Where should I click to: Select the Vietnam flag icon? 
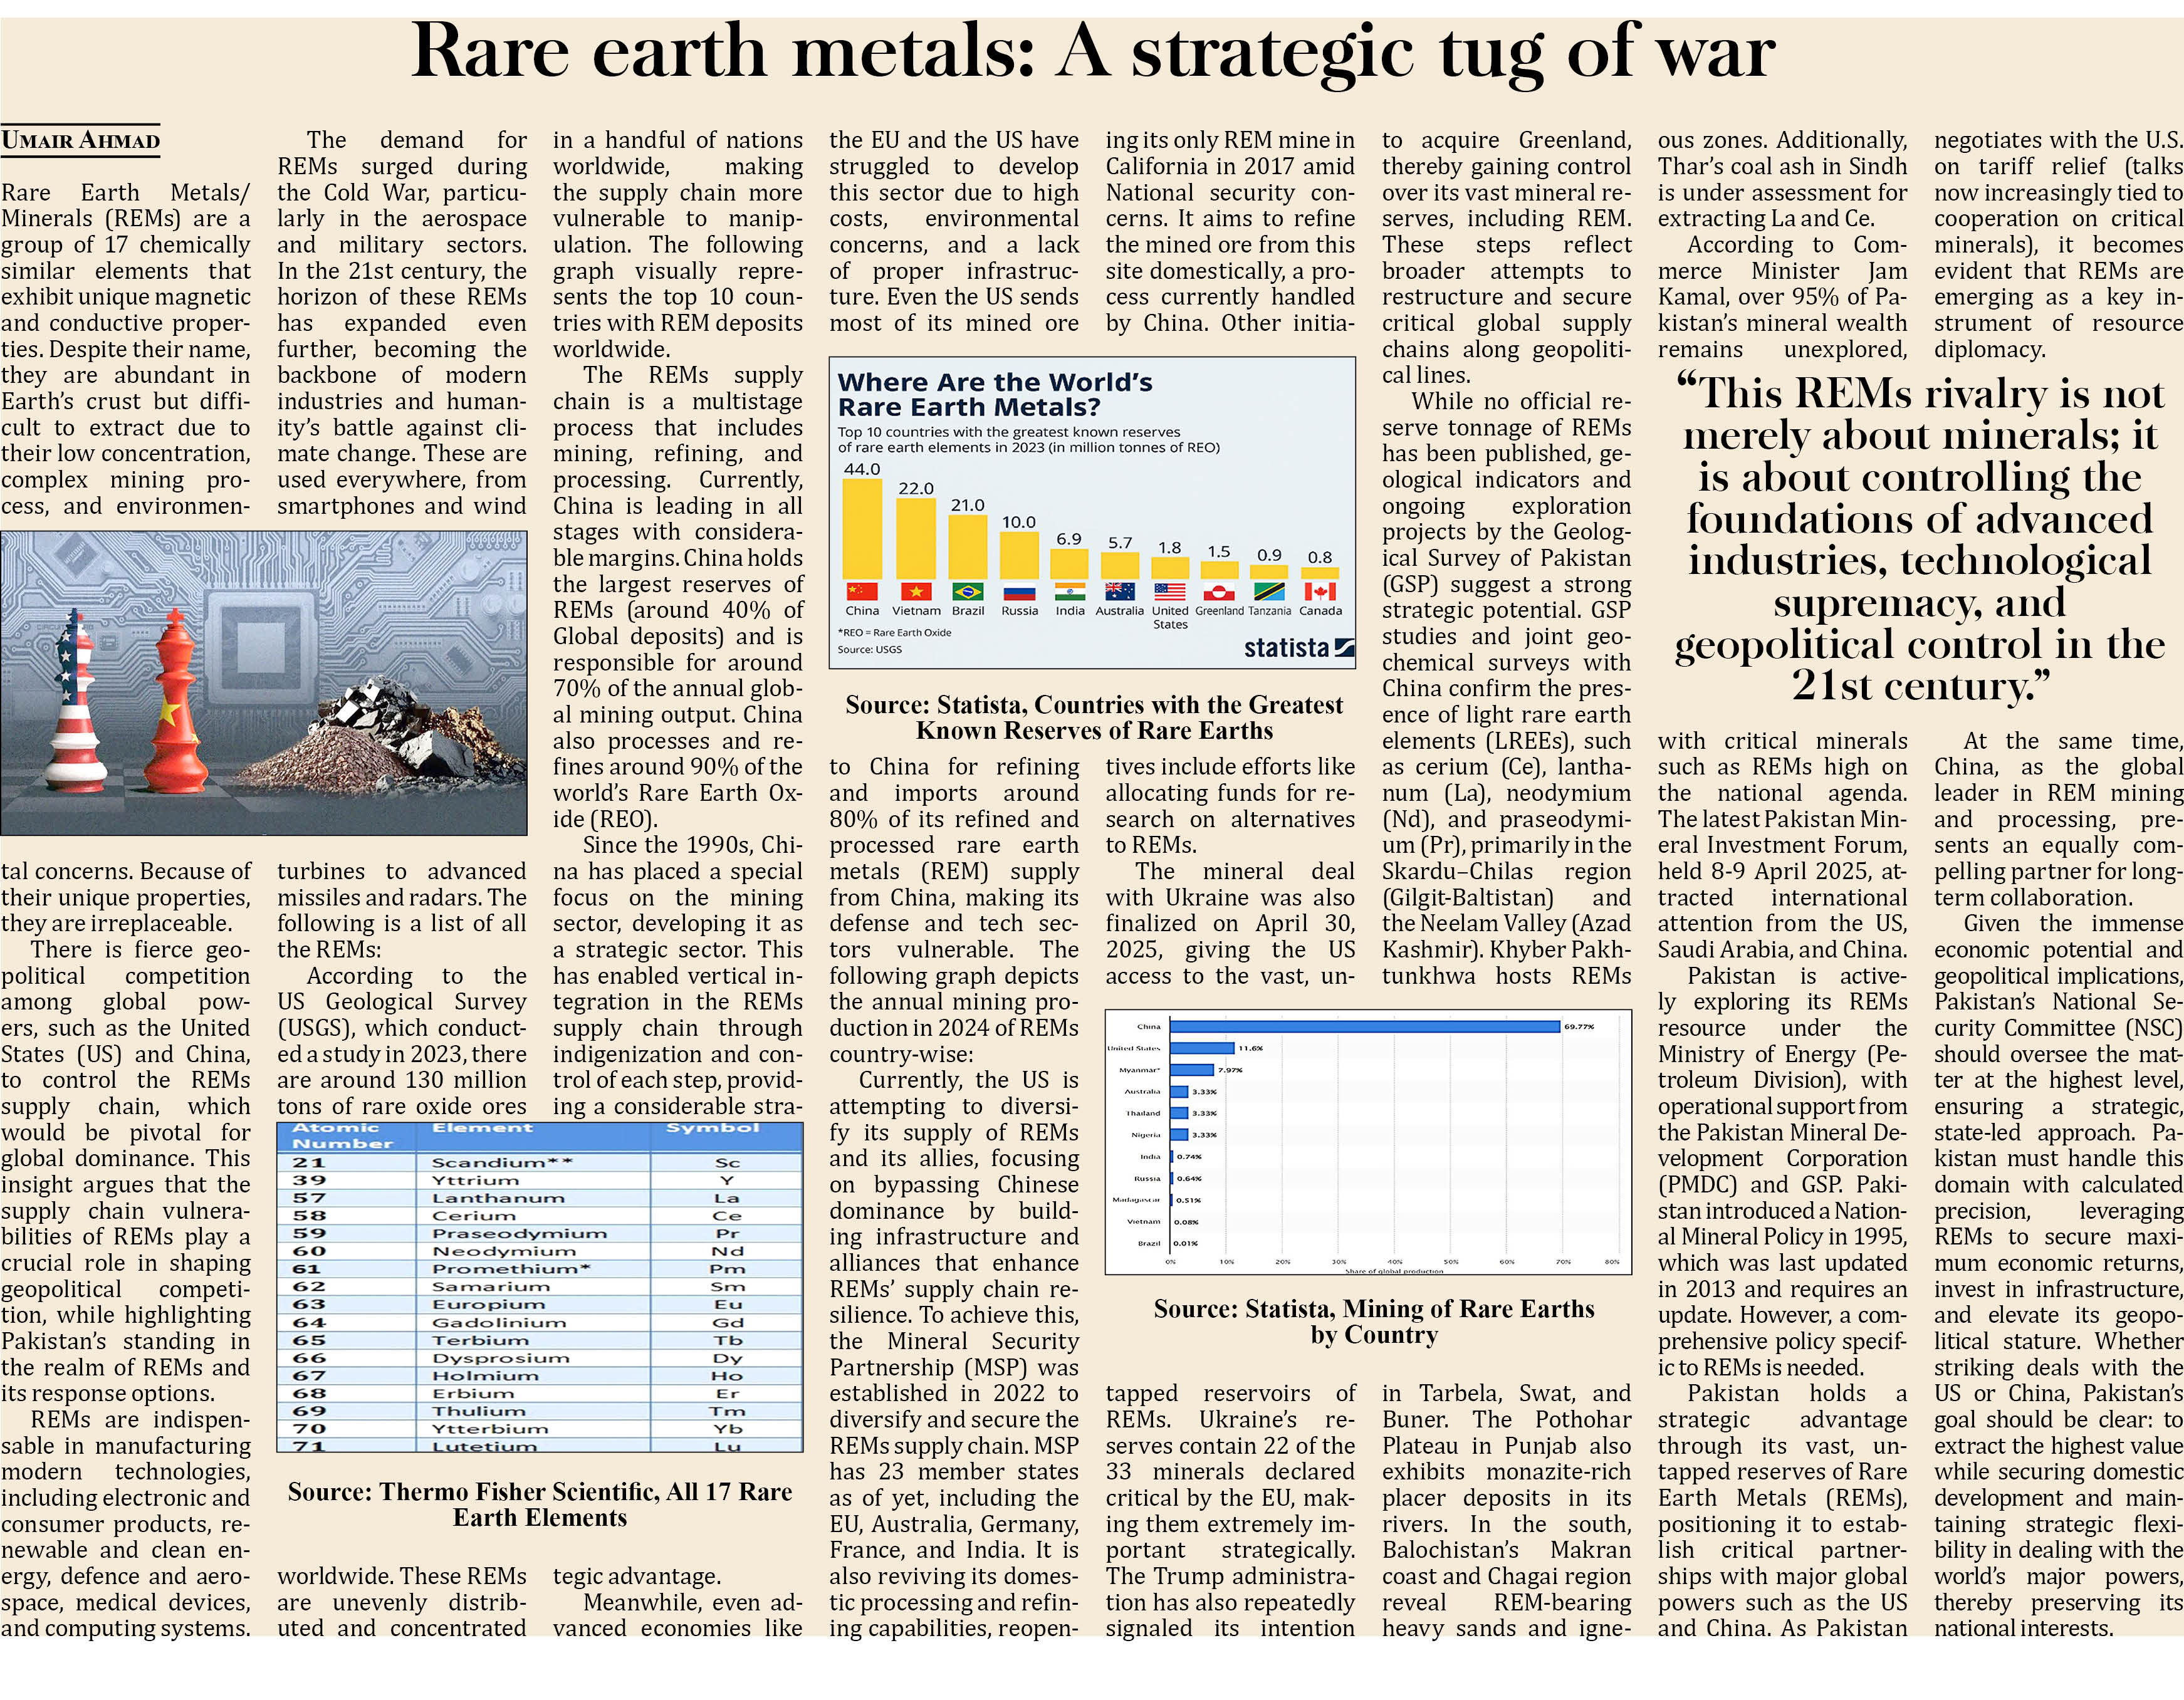pos(916,593)
